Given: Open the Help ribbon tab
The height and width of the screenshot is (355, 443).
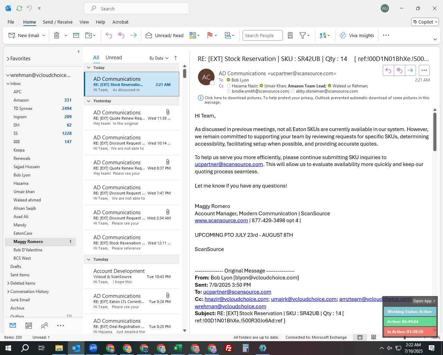Looking at the screenshot, I should 100,22.
